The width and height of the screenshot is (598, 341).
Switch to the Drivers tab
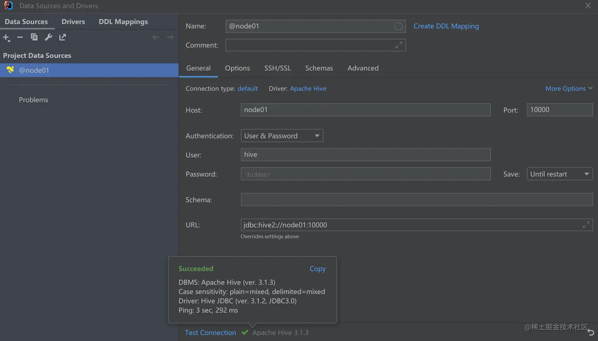coord(73,22)
